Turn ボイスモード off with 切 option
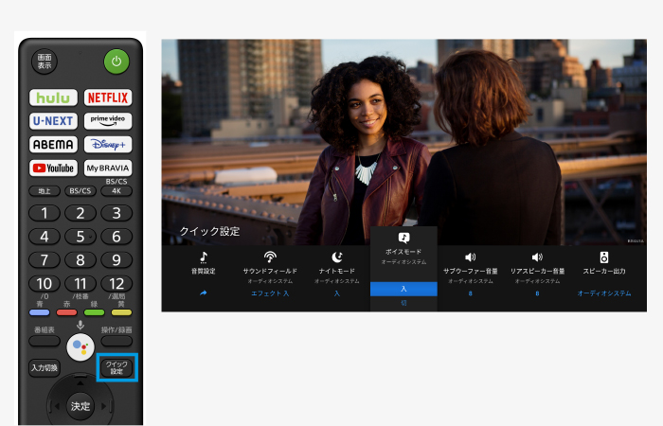 (403, 303)
